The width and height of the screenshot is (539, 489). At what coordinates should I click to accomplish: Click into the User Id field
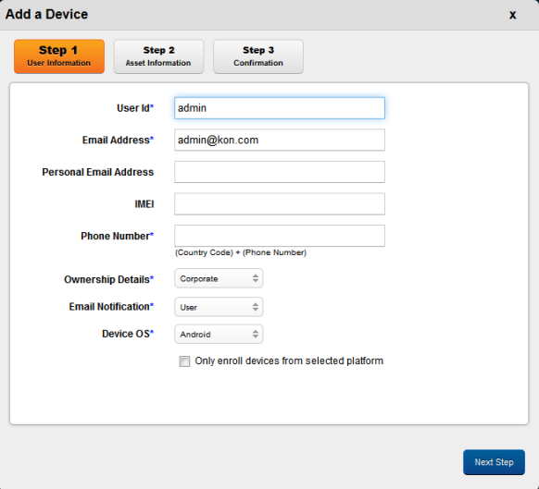point(280,108)
